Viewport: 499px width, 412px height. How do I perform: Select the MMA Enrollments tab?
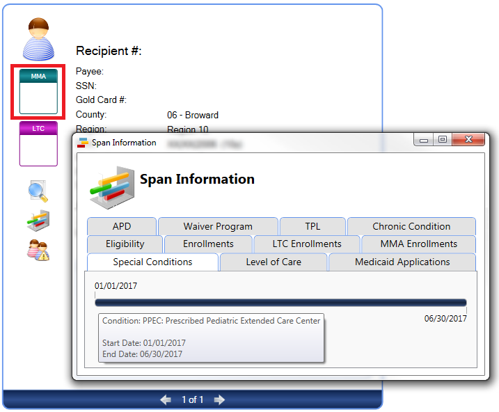click(418, 244)
